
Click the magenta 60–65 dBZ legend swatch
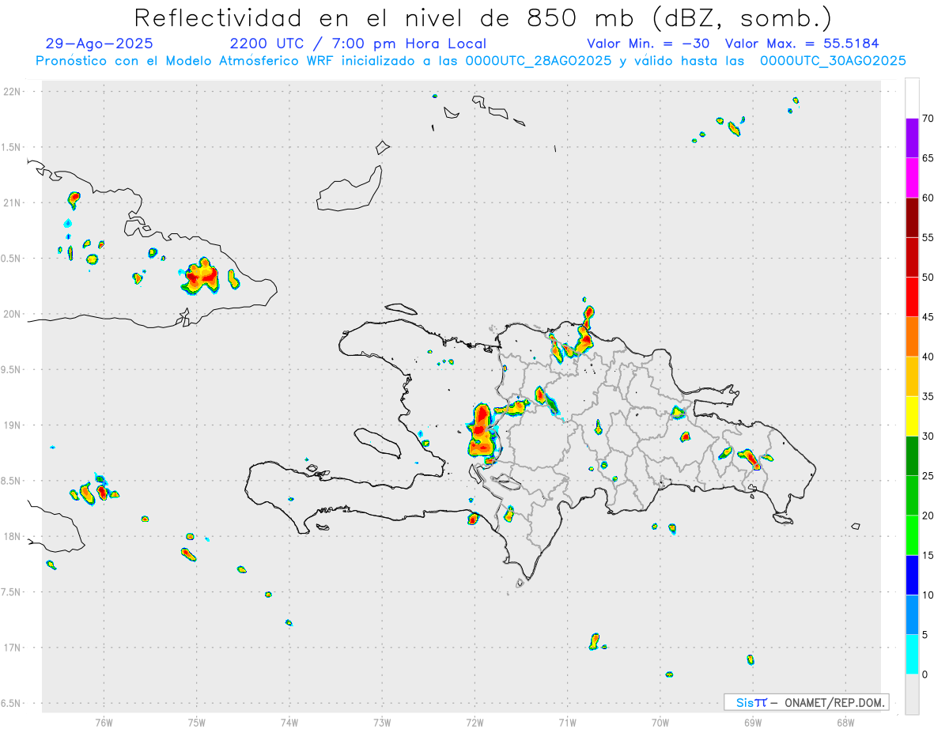tap(912, 178)
